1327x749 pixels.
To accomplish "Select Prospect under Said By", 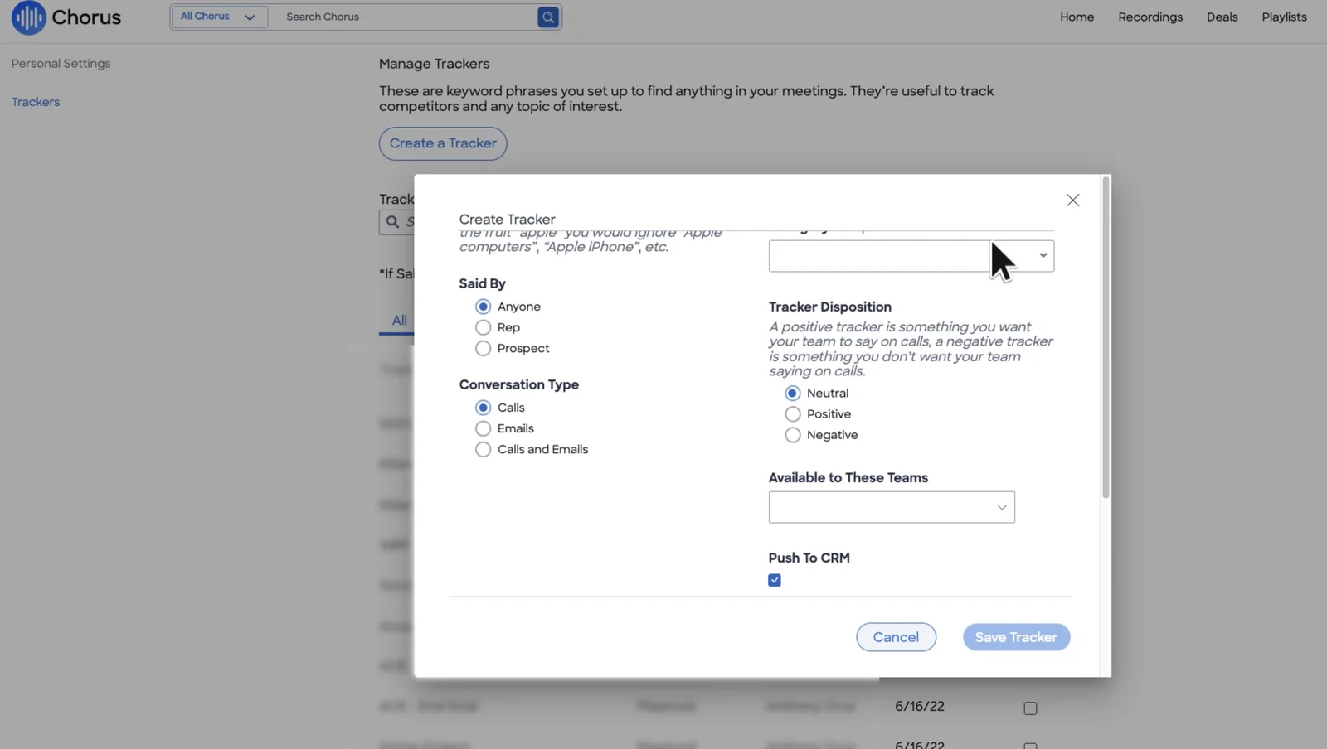I will [483, 349].
